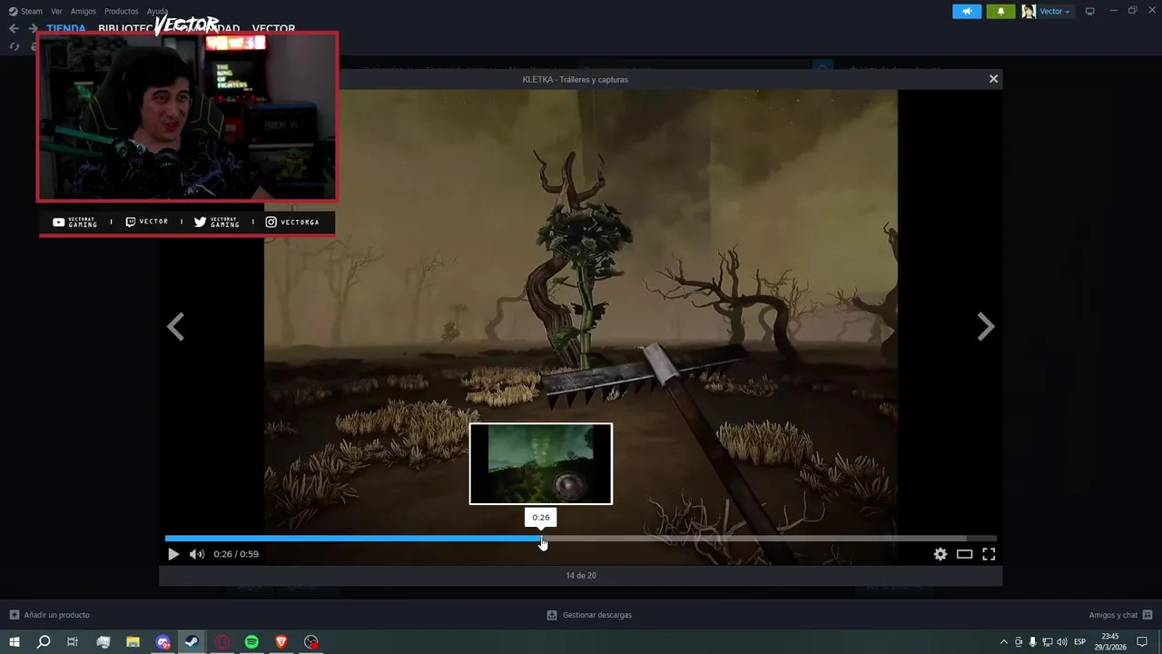The image size is (1162, 654).
Task: Play the KLETKA trailer video
Action: 173,554
